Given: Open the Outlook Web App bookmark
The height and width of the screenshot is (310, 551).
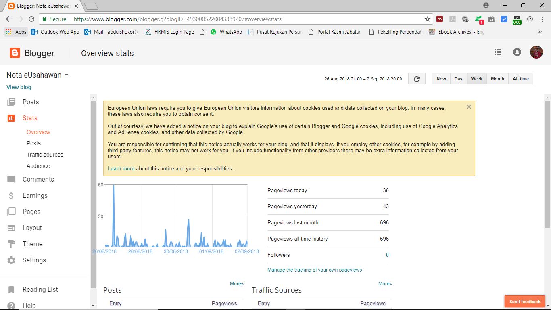Looking at the screenshot, I should tap(55, 32).
